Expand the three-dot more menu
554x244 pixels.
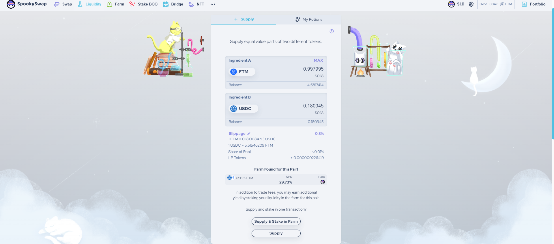click(x=213, y=4)
